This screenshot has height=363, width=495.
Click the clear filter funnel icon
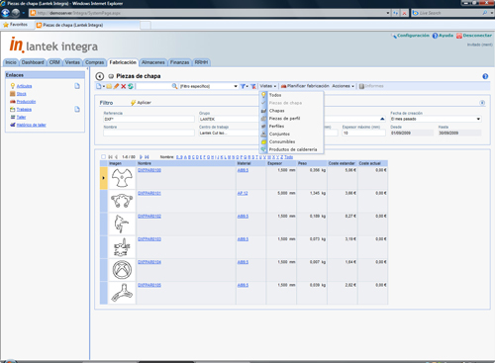tap(253, 86)
